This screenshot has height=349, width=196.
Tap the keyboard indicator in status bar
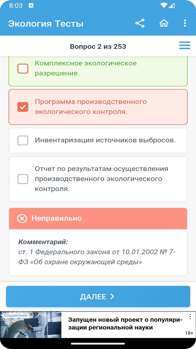click(x=31, y=6)
